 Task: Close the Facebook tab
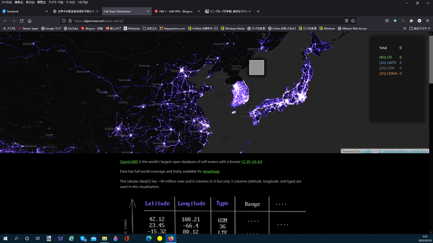(x=46, y=11)
